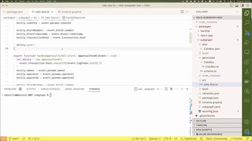Open the Docker view in activity bar
This screenshot has width=252, height=141.
coord(247,81)
